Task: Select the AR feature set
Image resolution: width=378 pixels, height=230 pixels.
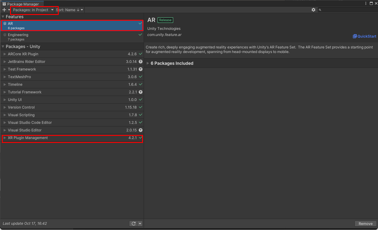Action: 72,26
